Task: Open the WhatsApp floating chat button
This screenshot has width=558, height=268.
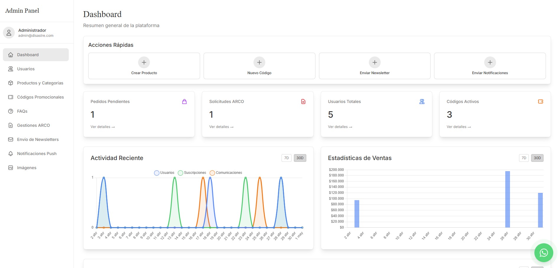Action: pyautogui.click(x=544, y=253)
